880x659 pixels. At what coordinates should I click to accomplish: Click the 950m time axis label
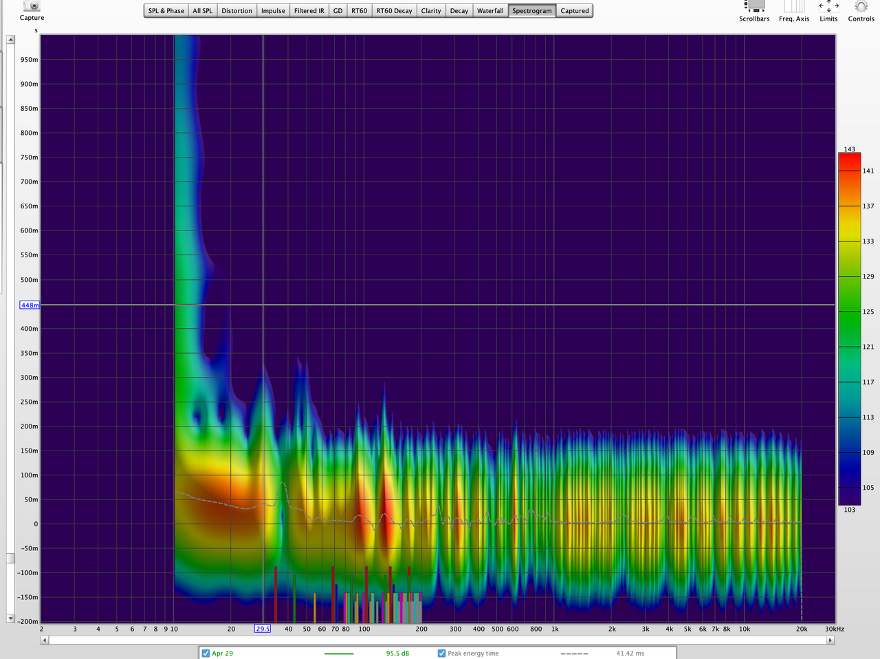click(x=30, y=60)
